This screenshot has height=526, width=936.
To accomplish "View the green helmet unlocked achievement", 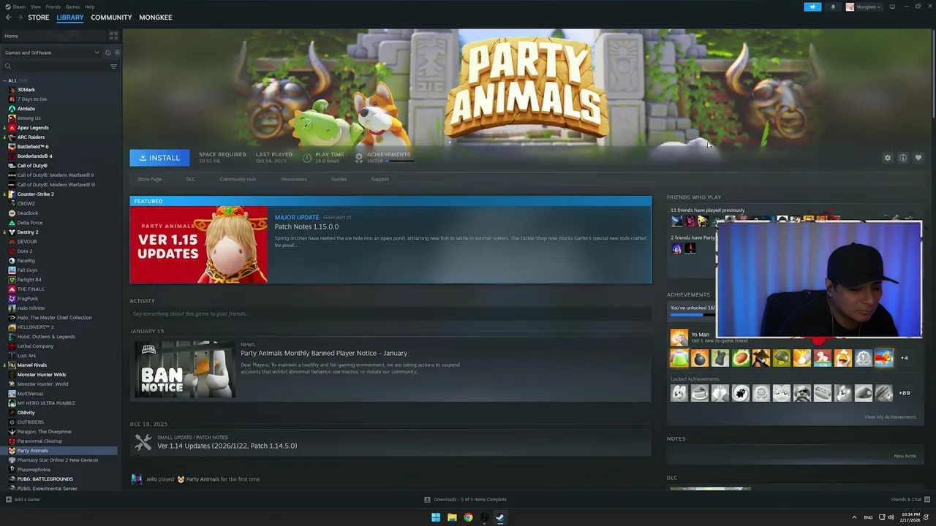I will 782,358.
